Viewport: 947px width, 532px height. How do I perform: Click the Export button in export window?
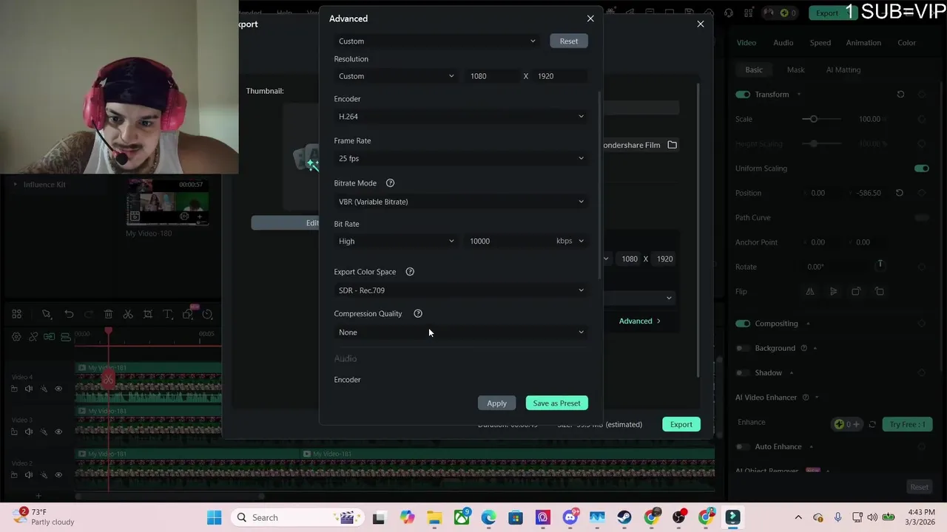681,425
